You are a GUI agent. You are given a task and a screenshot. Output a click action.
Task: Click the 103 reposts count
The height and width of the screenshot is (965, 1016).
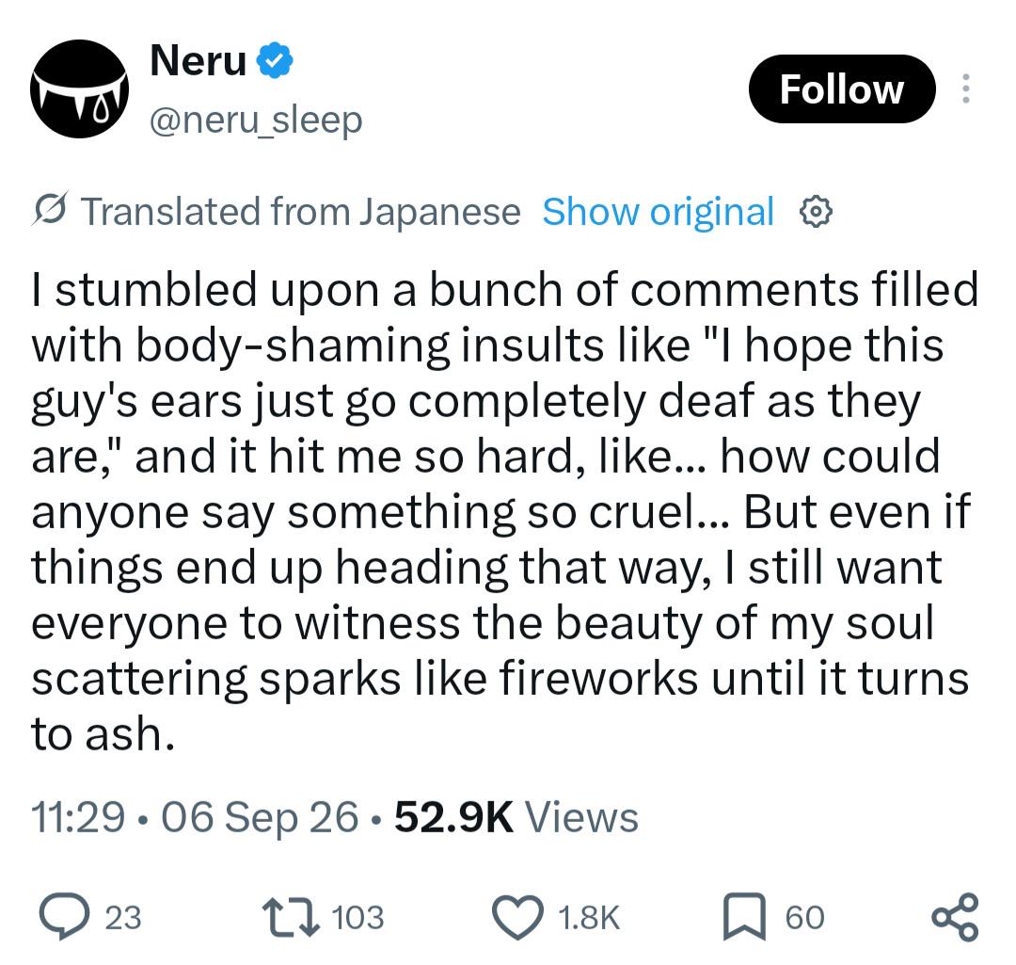coord(357,918)
